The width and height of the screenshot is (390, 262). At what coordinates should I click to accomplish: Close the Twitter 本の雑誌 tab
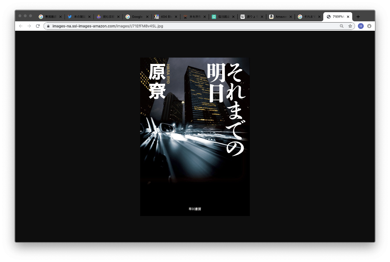tap(89, 17)
